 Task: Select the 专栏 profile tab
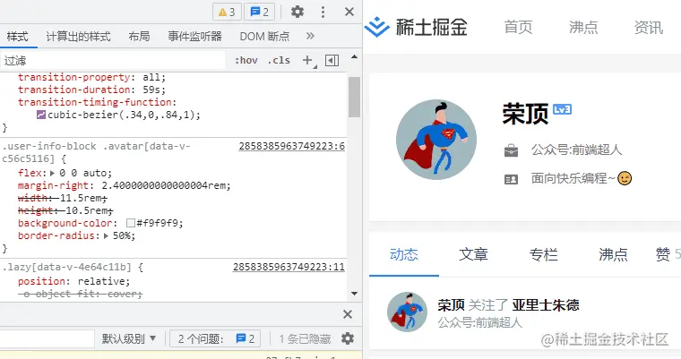[543, 254]
